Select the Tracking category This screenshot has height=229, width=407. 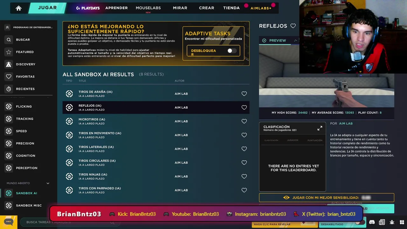(x=24, y=119)
